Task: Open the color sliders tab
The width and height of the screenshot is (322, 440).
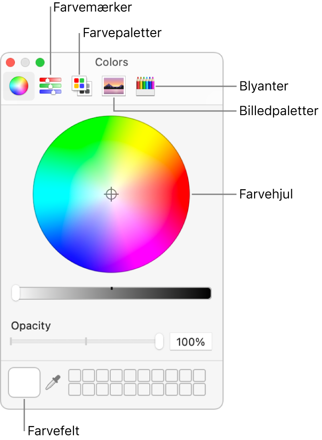Action: coord(50,86)
